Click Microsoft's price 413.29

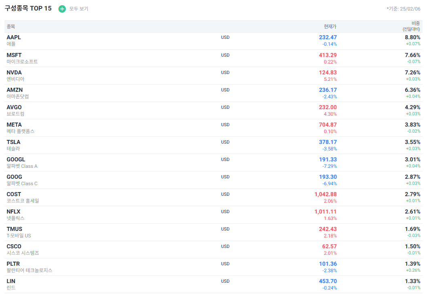tap(328, 55)
